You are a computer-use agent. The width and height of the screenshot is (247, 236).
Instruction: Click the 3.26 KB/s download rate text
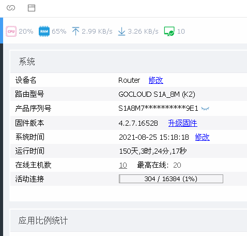(x=143, y=31)
